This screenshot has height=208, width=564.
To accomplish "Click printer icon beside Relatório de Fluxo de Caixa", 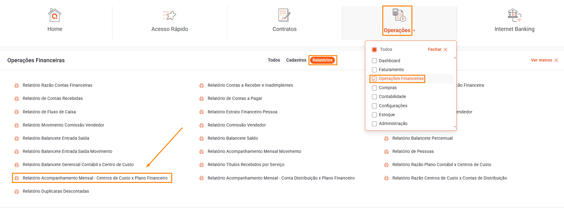I will click(x=17, y=112).
